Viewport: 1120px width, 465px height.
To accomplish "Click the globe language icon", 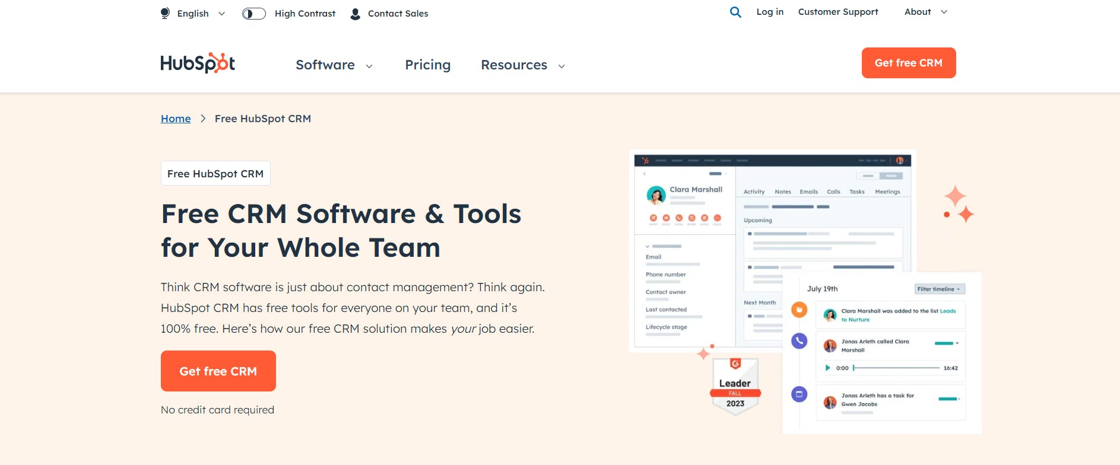I will click(165, 13).
